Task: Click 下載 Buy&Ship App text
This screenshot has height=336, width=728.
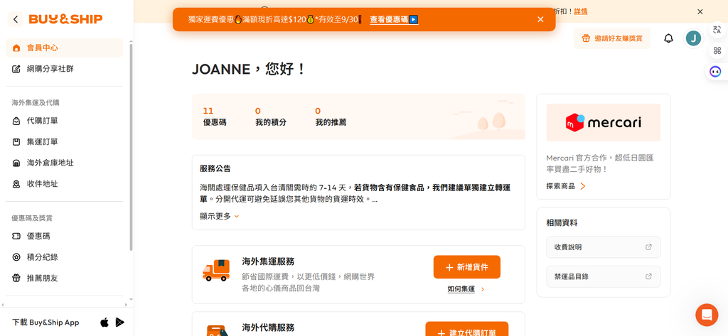Action: tap(45, 323)
